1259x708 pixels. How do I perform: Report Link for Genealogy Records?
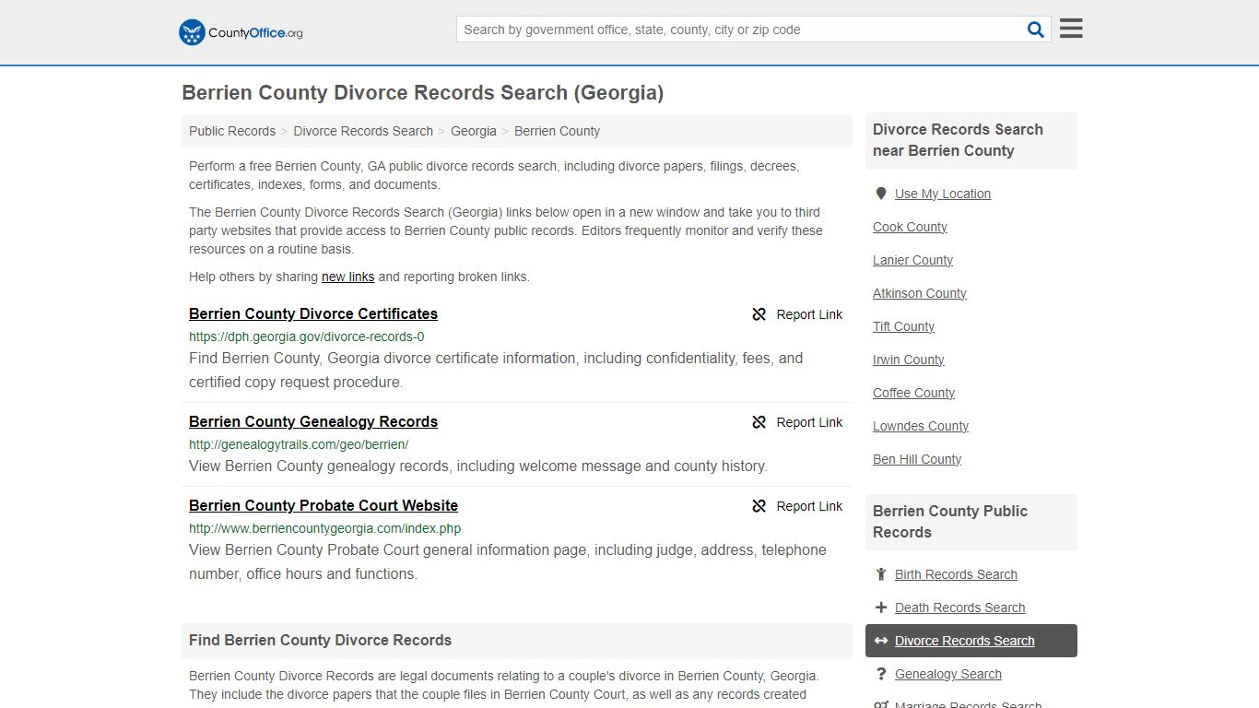[809, 422]
